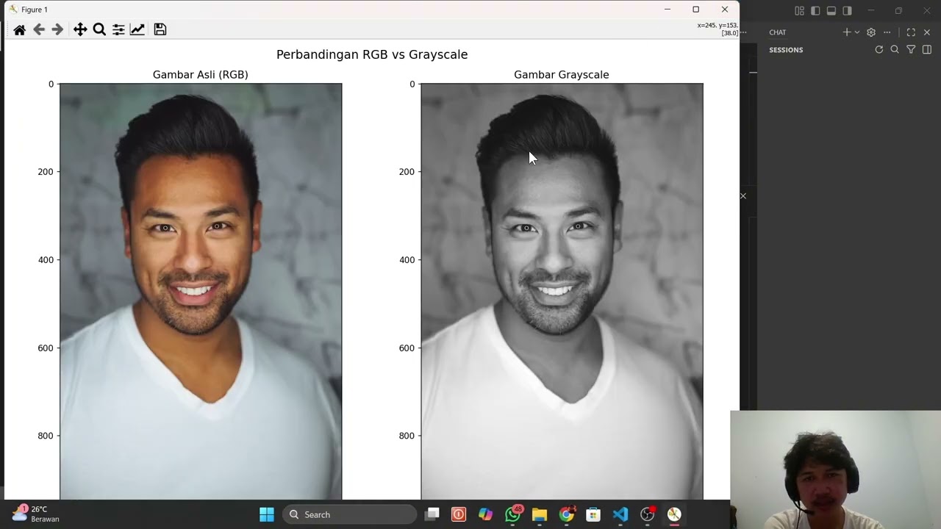Search the chat sessions
The height and width of the screenshot is (529, 941).
pos(895,49)
